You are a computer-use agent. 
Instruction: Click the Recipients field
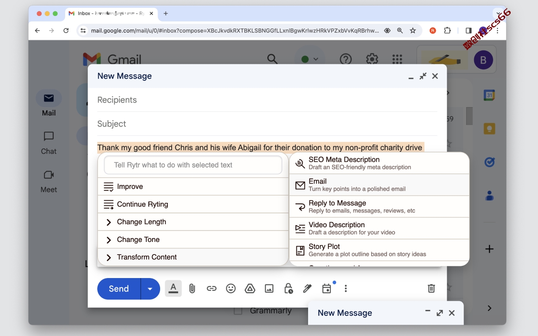coord(267,100)
